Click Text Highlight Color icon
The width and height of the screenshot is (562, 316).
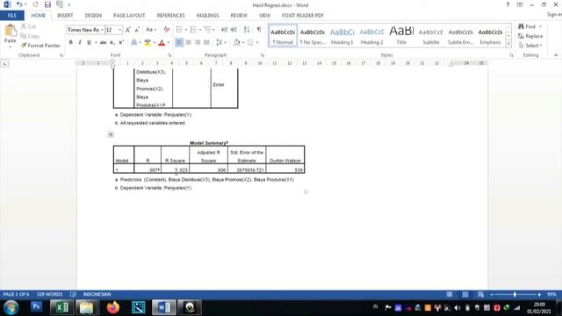148,43
